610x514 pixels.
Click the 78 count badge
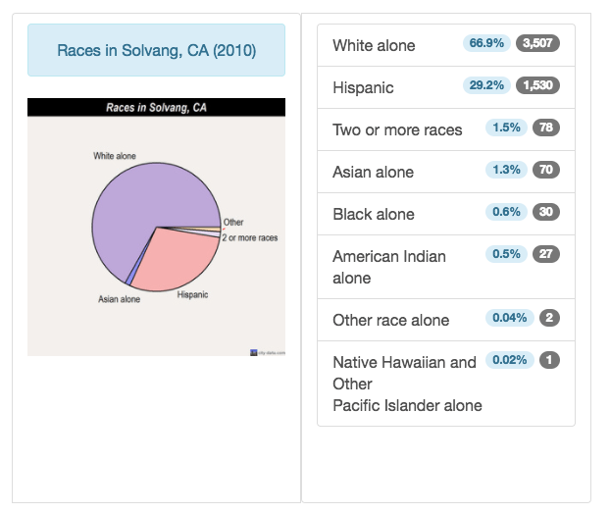pyautogui.click(x=546, y=128)
